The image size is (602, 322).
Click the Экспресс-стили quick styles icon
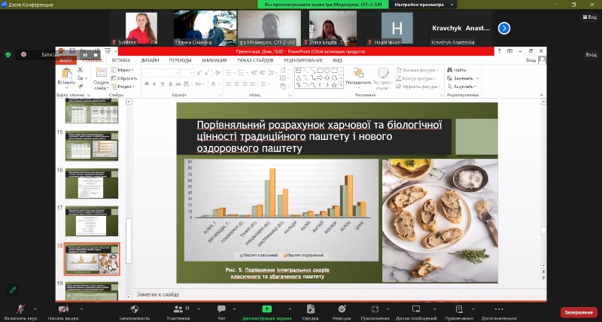tap(383, 73)
